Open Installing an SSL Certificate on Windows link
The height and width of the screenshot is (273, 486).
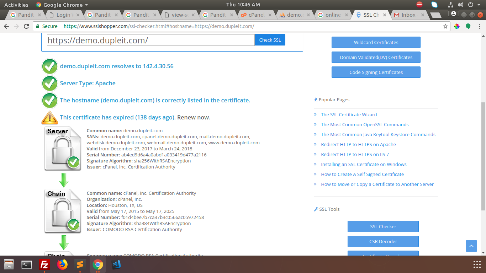(x=364, y=164)
